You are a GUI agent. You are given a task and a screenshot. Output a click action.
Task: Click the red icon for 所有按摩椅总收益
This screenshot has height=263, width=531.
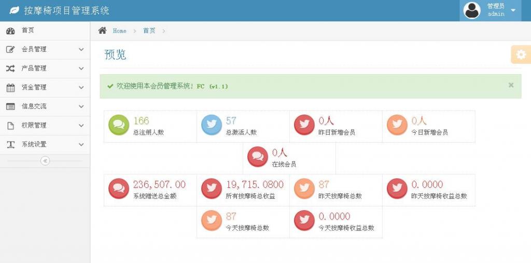click(212, 188)
